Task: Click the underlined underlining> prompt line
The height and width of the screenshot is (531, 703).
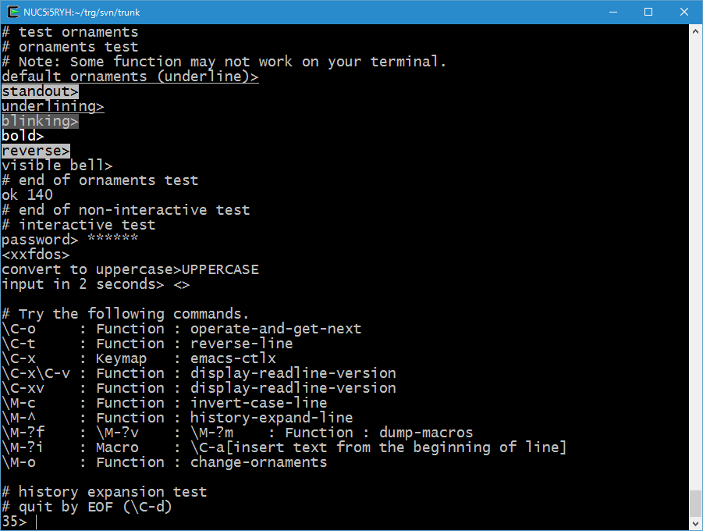Action: [52, 106]
